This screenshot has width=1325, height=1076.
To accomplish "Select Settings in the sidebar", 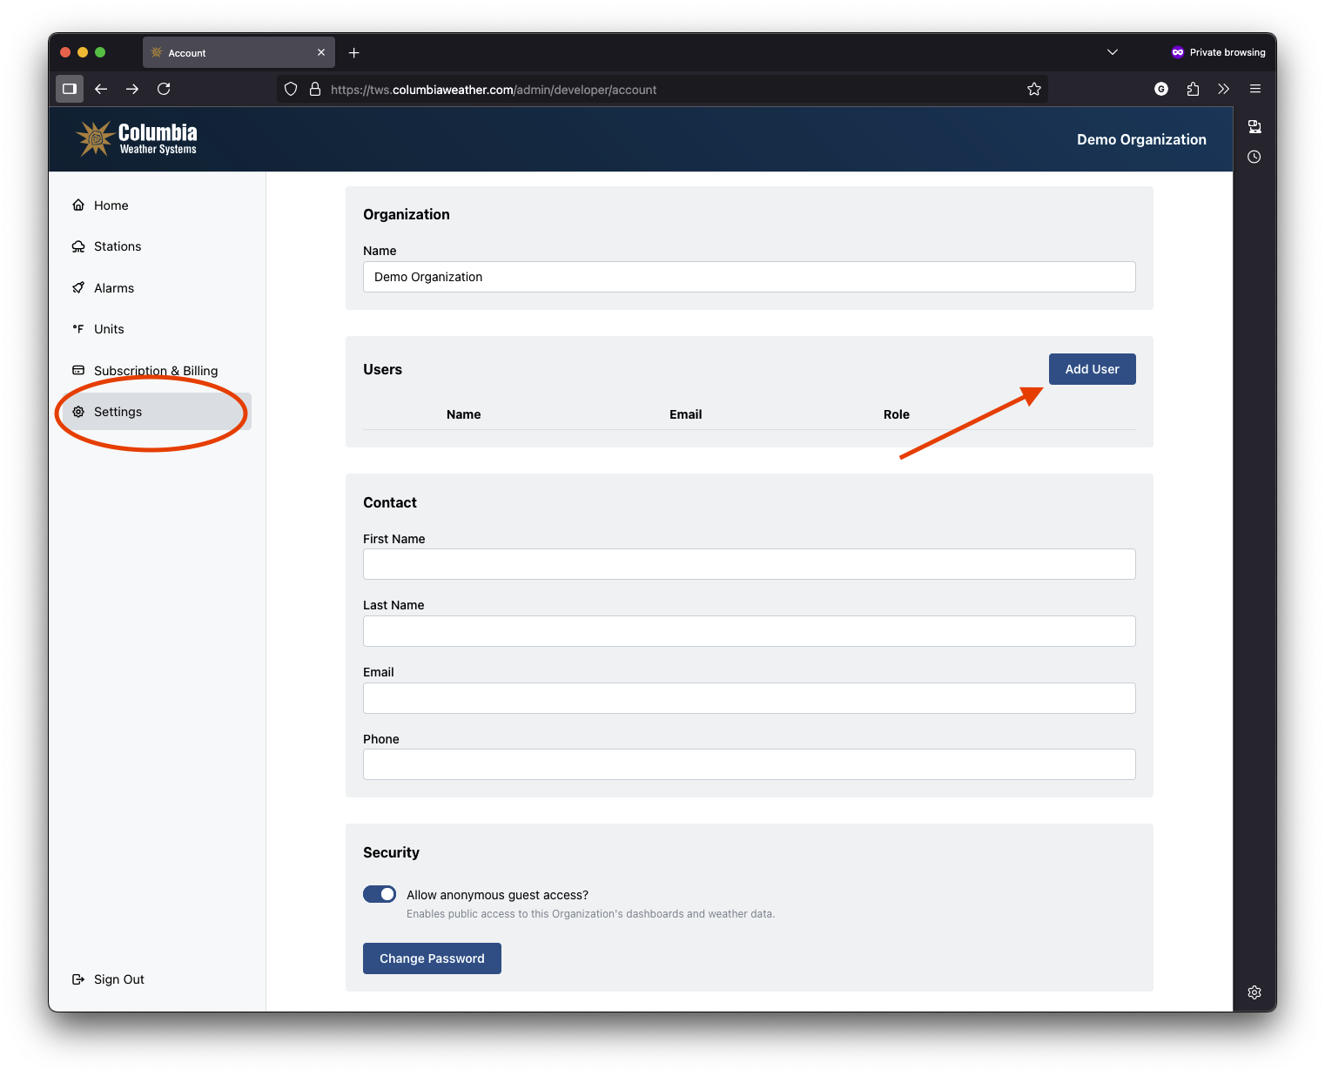I will pyautogui.click(x=157, y=412).
